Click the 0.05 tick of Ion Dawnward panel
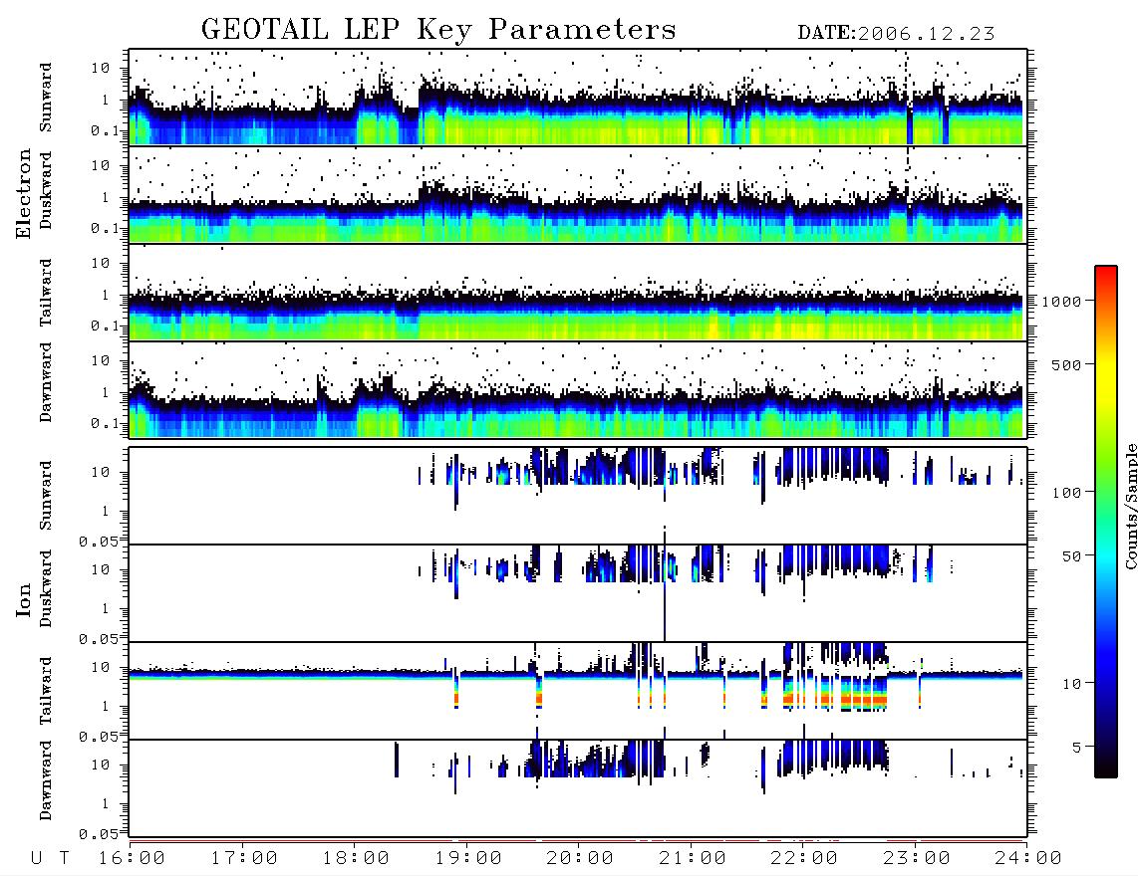1138x876 pixels. pyautogui.click(x=99, y=834)
